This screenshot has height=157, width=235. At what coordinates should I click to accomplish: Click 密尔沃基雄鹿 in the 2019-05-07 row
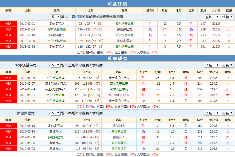tap(119, 84)
